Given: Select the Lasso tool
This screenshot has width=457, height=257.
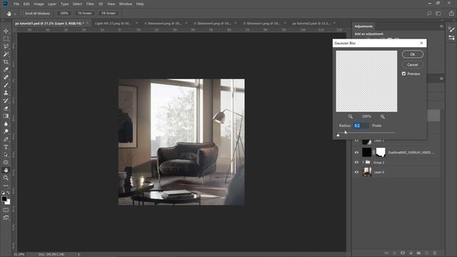Looking at the screenshot, I should coord(6,46).
